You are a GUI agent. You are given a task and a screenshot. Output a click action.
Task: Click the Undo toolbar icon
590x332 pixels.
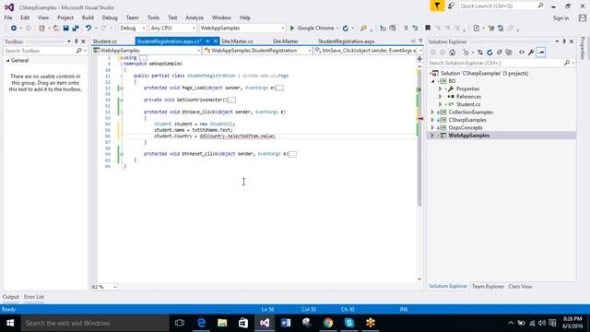pyautogui.click(x=88, y=29)
